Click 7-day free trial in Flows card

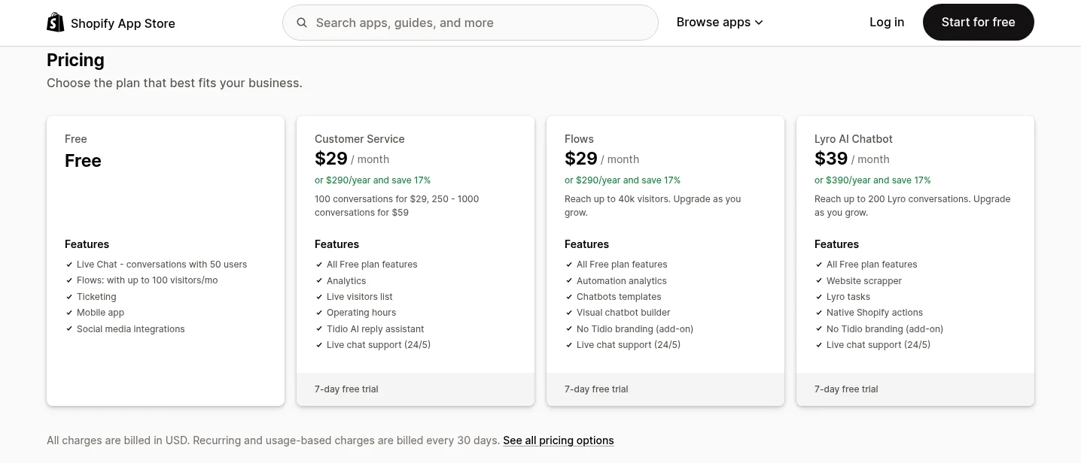point(596,389)
